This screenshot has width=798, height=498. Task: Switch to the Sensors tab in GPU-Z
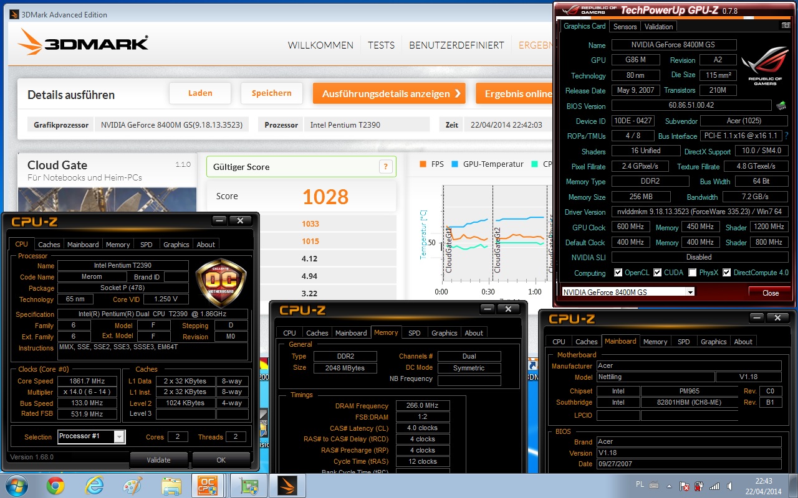coord(625,27)
